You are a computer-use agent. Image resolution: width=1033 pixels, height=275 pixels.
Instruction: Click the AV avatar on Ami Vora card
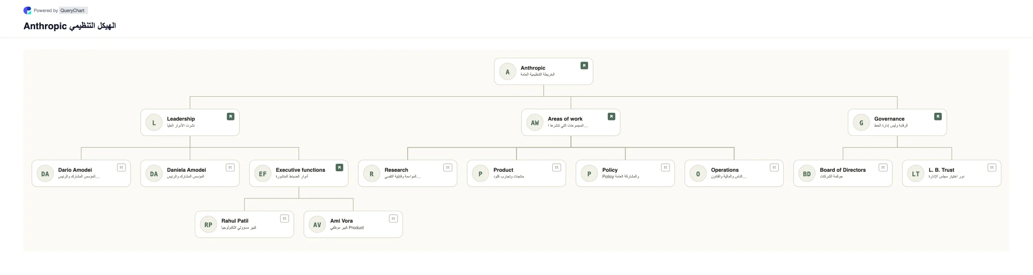[x=317, y=225]
